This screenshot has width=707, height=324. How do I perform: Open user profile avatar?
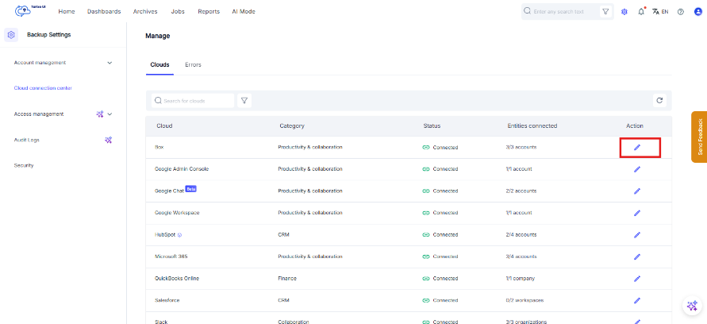698,12
